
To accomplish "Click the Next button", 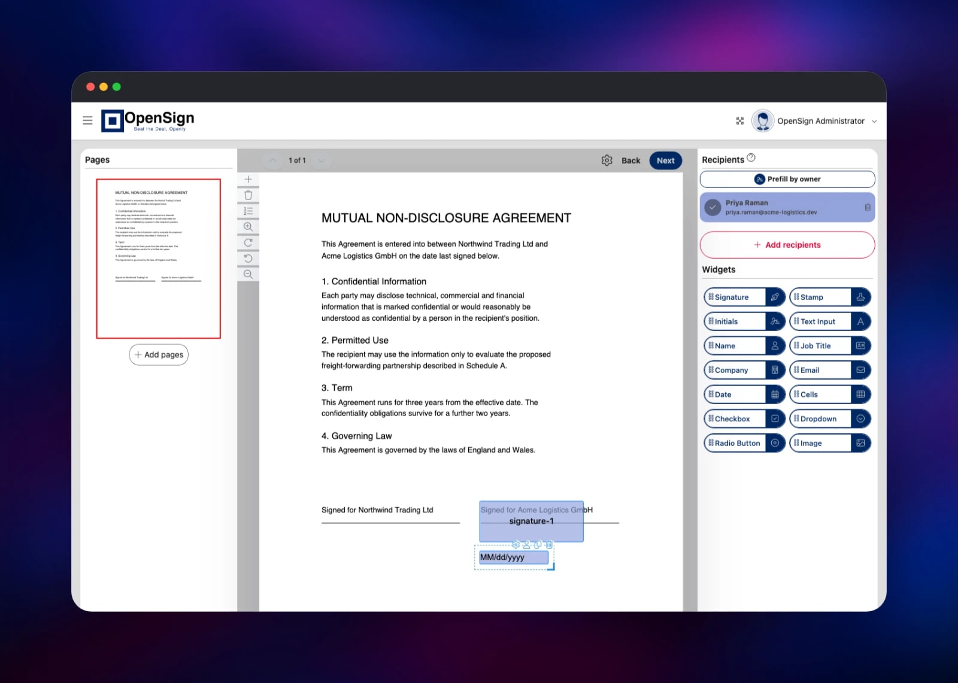I will click(665, 160).
